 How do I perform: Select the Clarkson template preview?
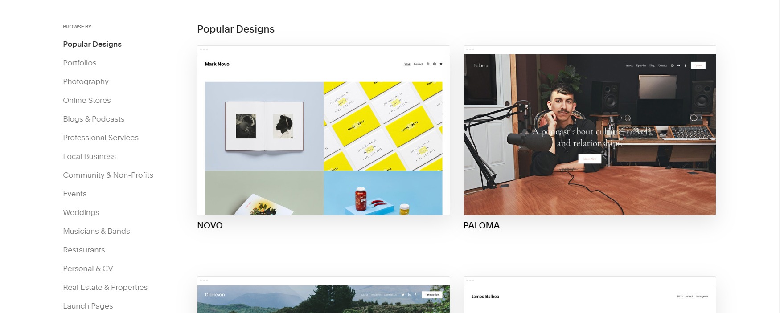(x=324, y=295)
